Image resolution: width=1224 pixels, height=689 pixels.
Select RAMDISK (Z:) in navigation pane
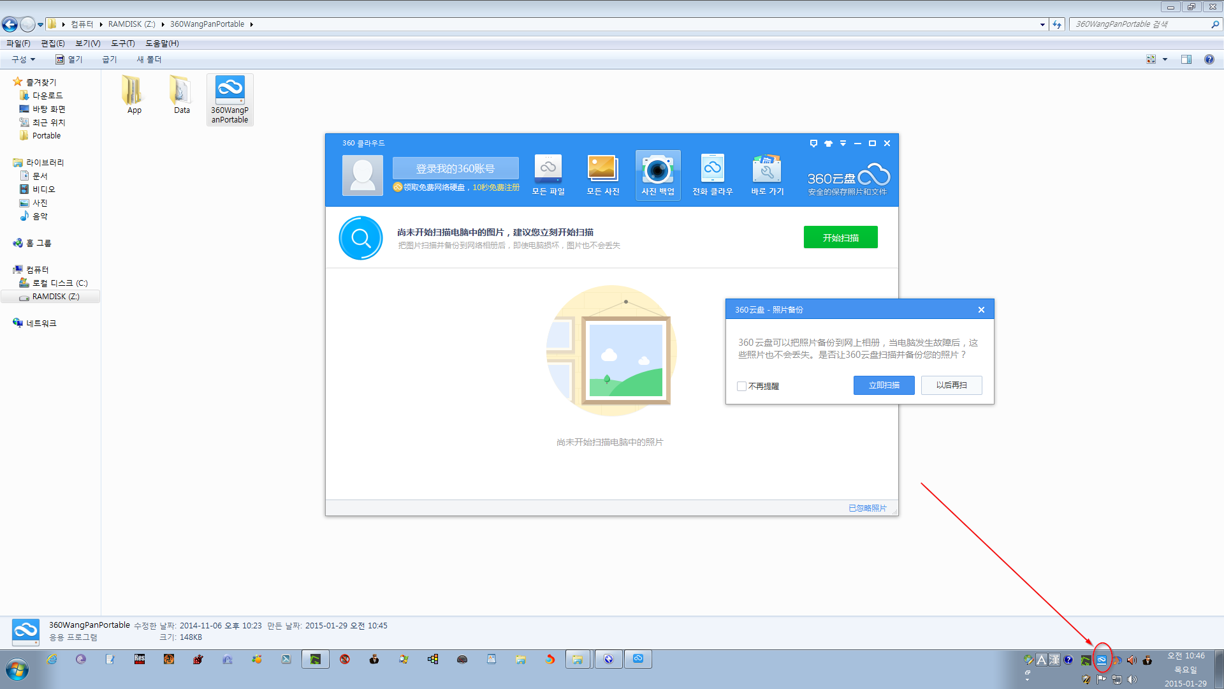[50, 297]
